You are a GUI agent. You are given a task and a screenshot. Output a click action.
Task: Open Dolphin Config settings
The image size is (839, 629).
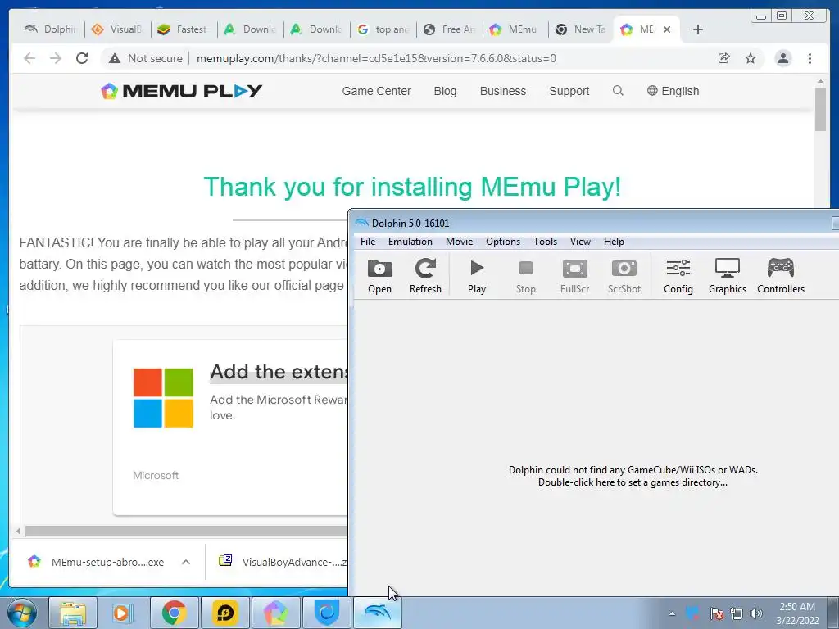pos(678,276)
